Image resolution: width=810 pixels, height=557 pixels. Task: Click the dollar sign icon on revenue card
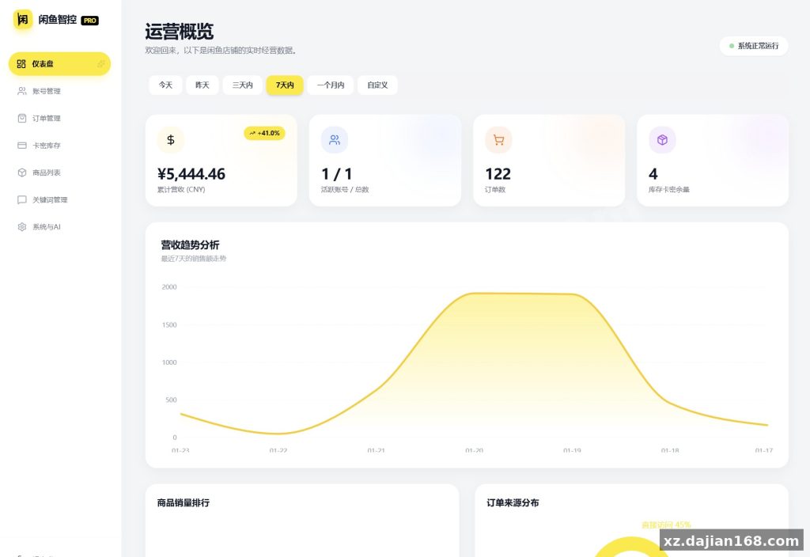(x=171, y=140)
